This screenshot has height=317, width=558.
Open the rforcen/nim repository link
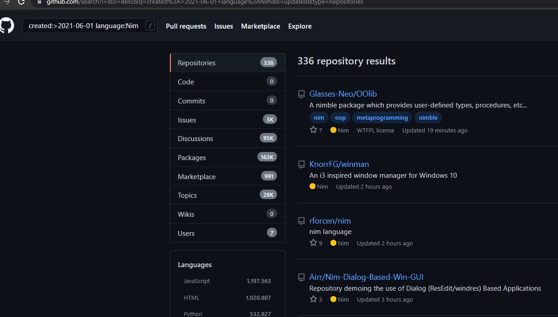tap(330, 221)
